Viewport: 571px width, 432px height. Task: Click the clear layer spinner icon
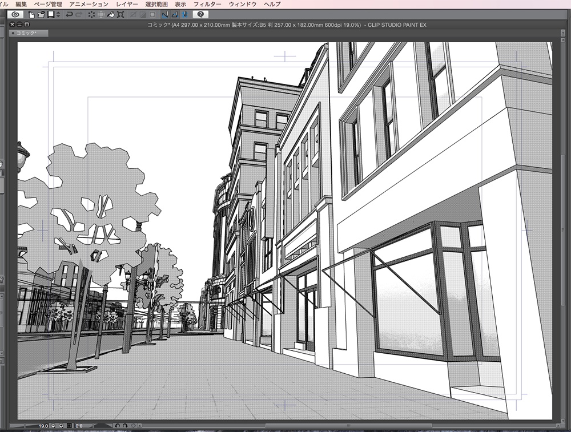pos(91,15)
